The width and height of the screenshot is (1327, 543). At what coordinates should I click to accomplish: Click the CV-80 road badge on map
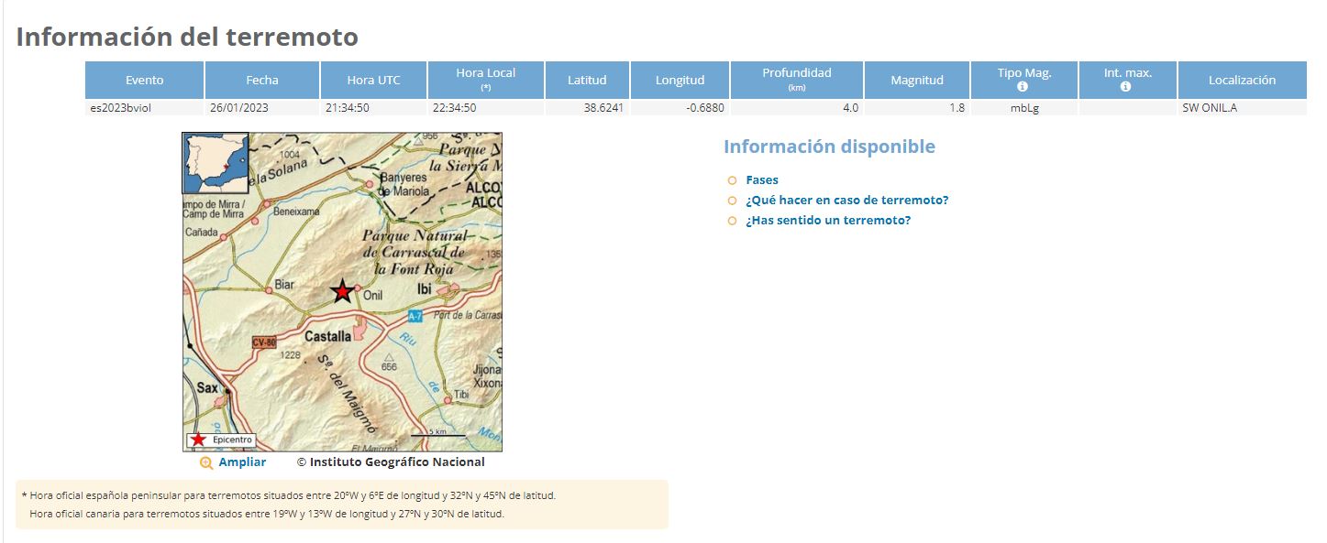point(264,342)
